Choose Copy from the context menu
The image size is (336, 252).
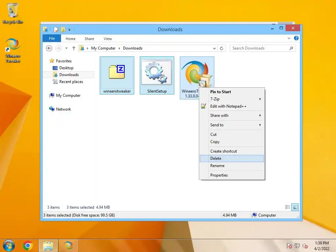click(232, 142)
